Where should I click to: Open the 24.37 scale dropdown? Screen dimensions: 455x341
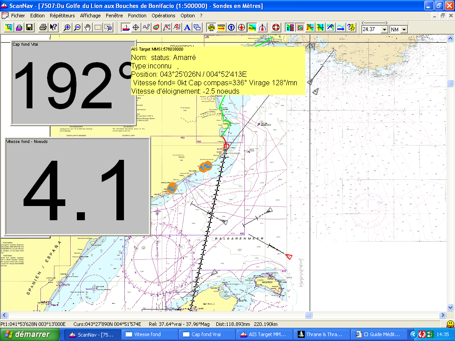[x=384, y=30]
